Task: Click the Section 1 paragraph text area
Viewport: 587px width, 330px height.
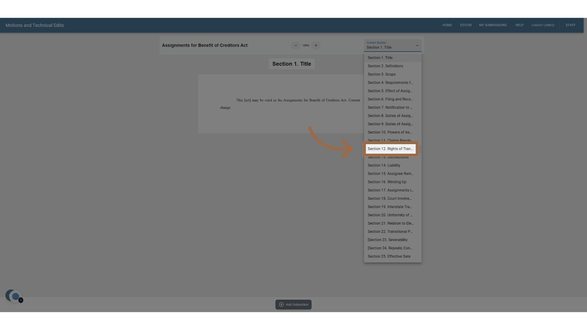Action: (290, 104)
